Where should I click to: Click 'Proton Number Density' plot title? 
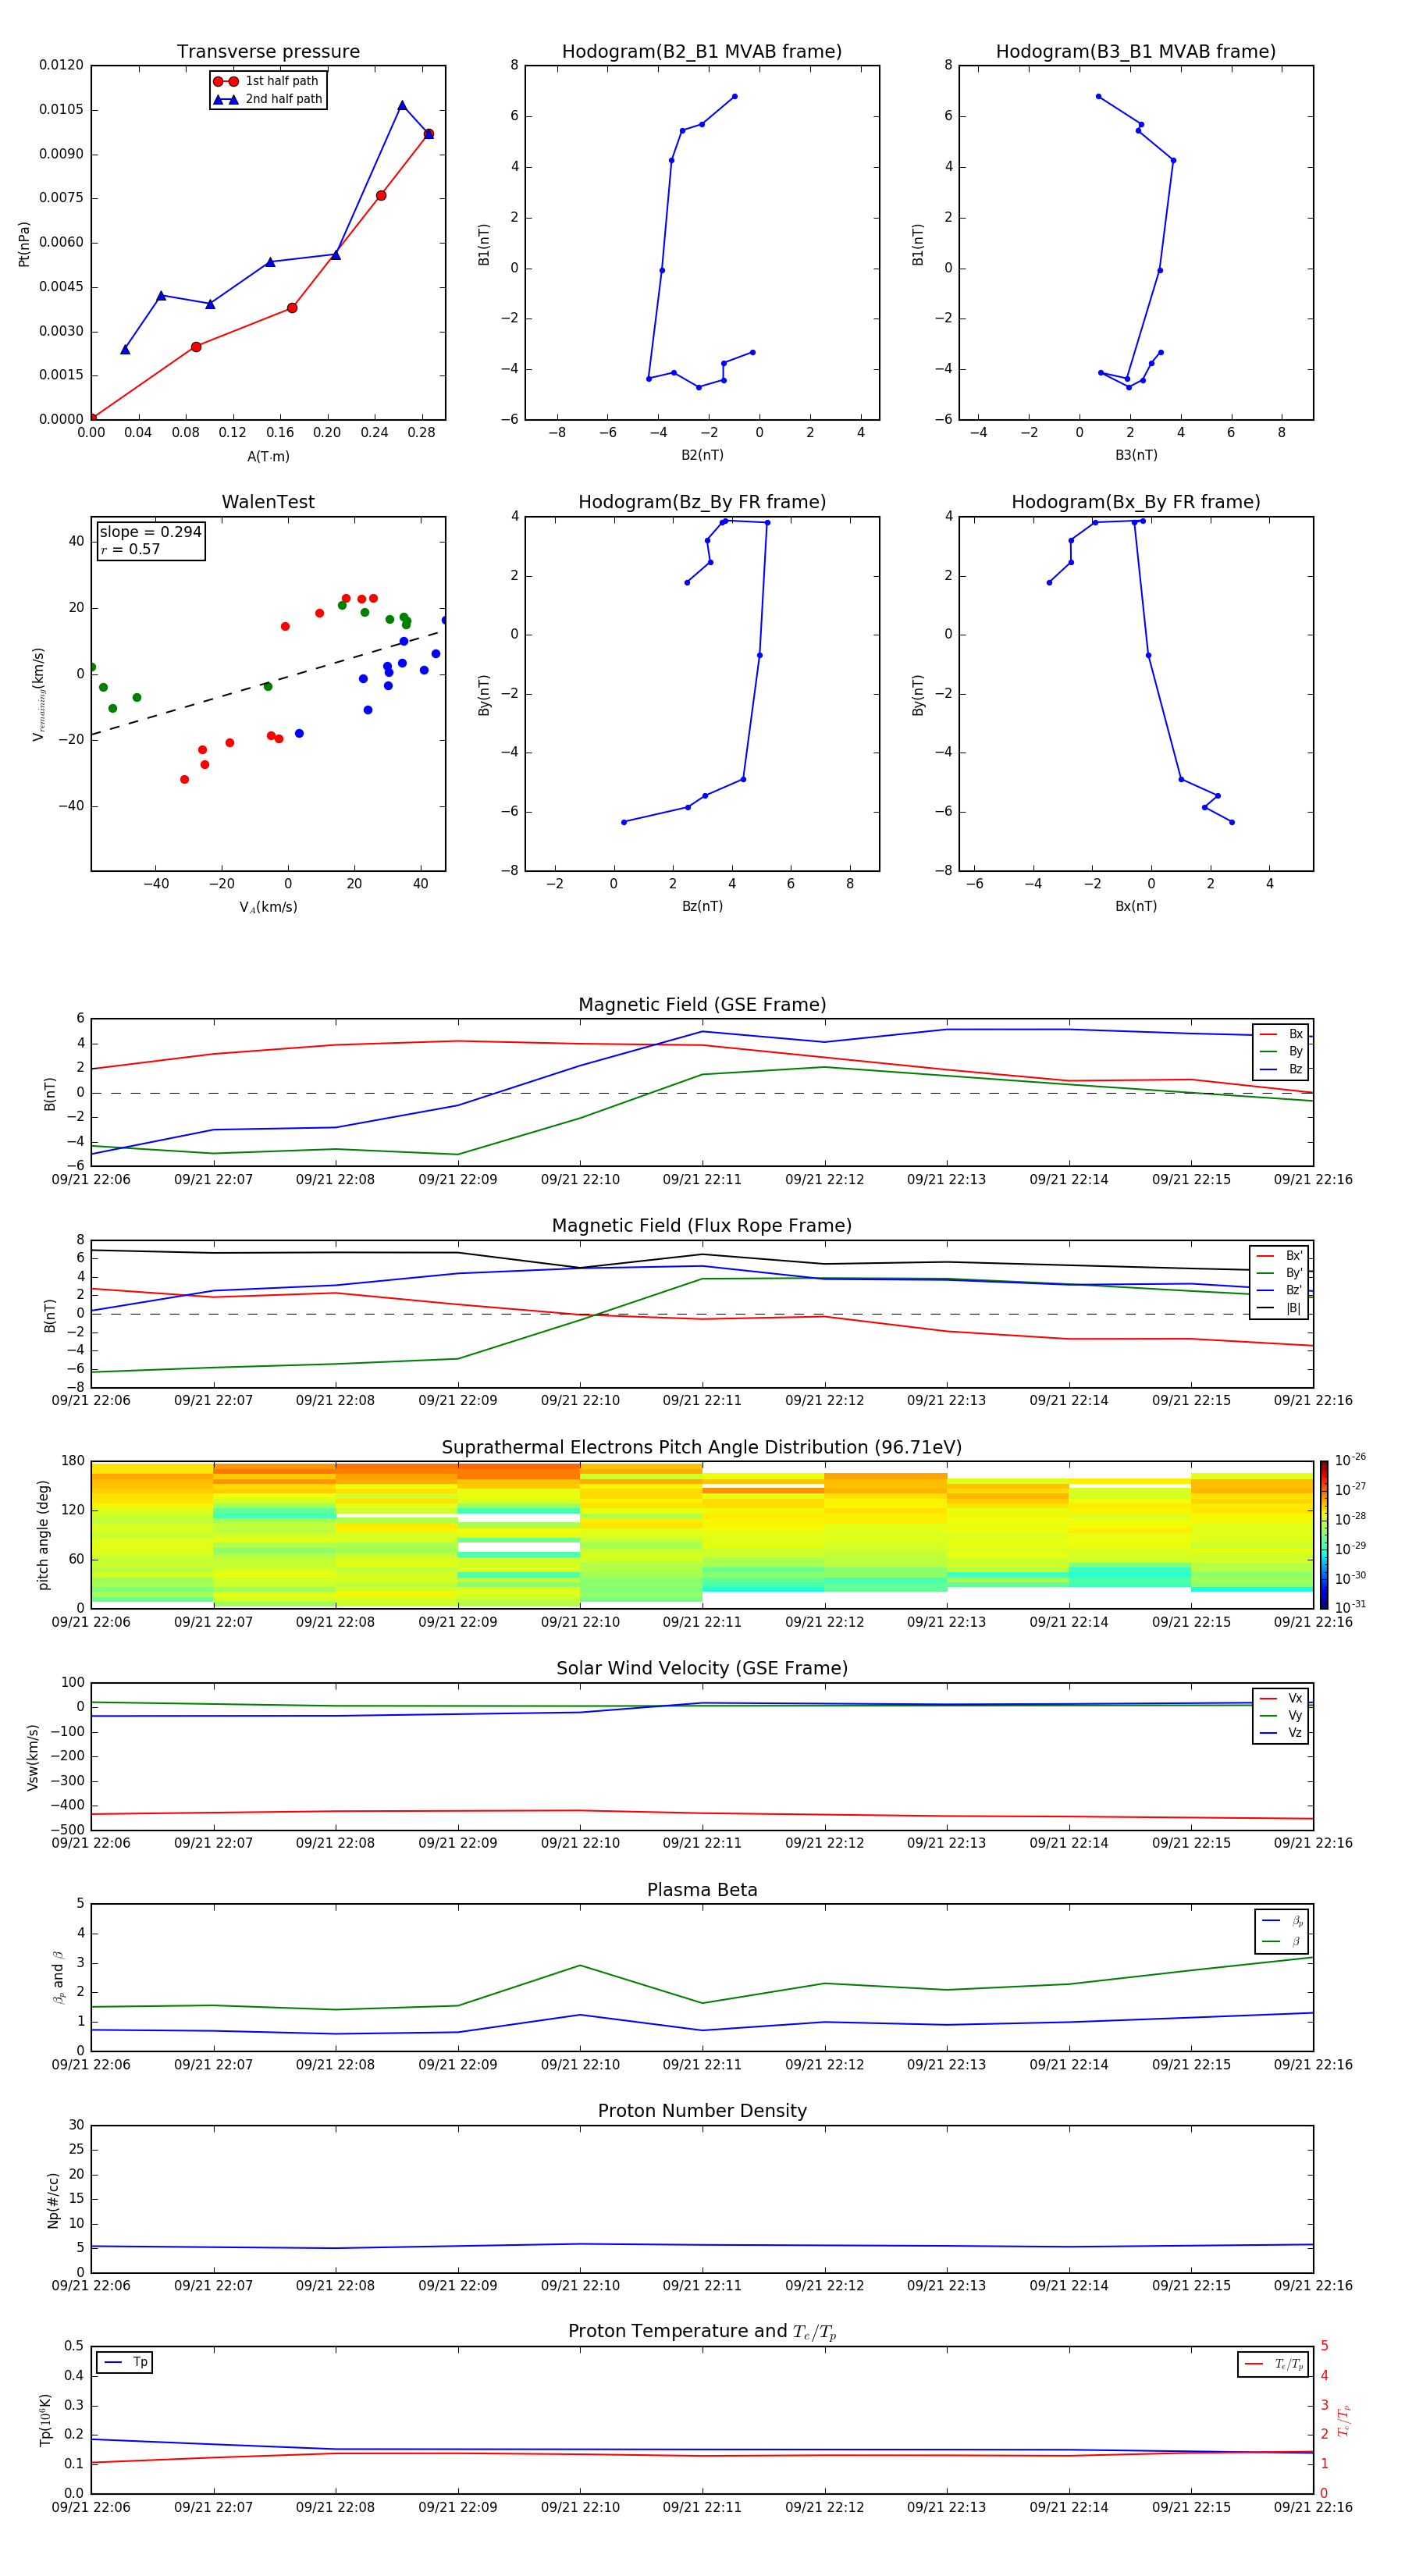pos(702,2111)
